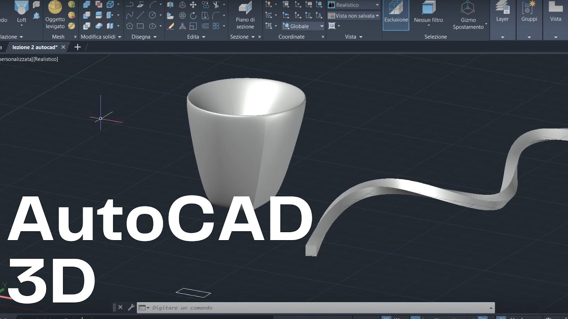Expand the Vista panel dropdown arrow
The width and height of the screenshot is (568, 319).
[x=360, y=37]
